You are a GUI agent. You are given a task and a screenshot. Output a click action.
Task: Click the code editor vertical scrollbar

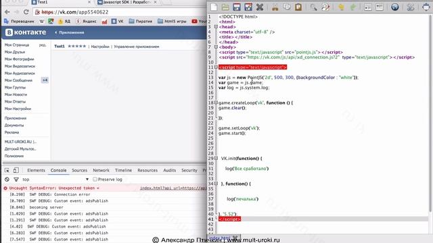click(430, 113)
